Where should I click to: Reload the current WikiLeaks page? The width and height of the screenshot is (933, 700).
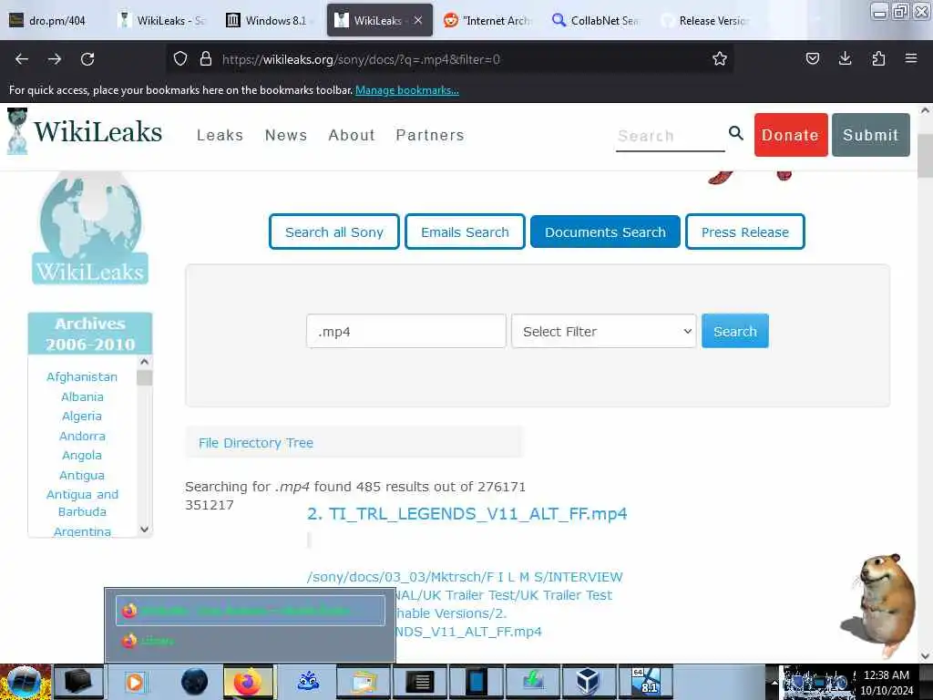pyautogui.click(x=87, y=59)
